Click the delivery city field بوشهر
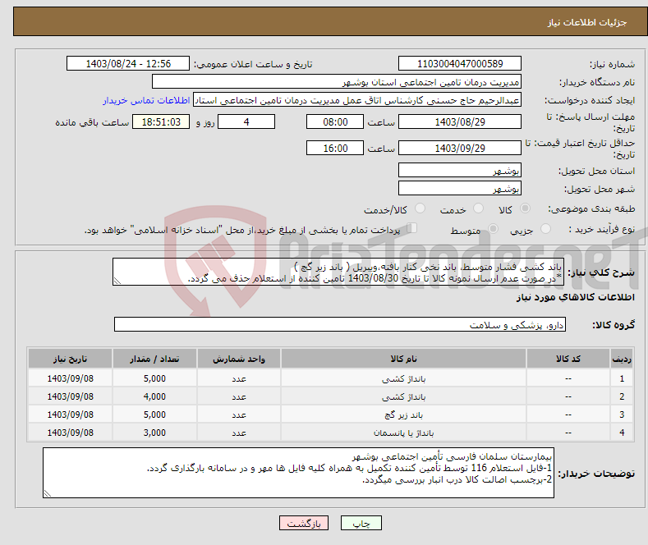The width and height of the screenshot is (648, 545). click(x=460, y=188)
